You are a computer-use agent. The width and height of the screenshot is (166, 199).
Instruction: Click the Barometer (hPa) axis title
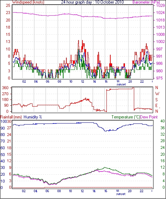[146, 2]
